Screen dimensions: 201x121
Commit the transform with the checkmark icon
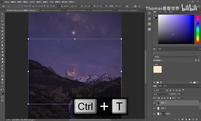click(139, 6)
